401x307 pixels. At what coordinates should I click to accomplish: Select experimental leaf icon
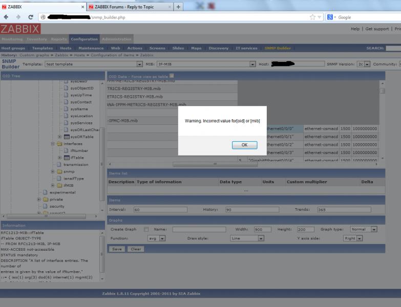pyautogui.click(x=45, y=192)
